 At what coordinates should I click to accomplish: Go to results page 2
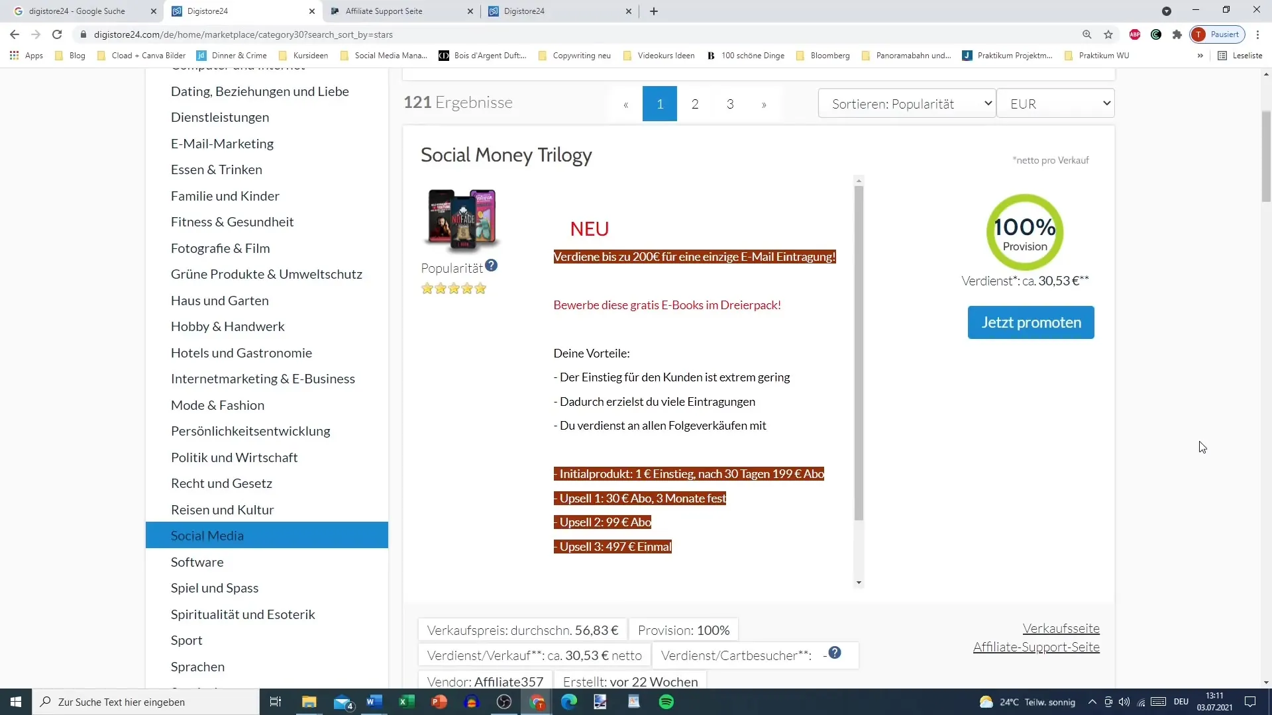click(x=695, y=104)
